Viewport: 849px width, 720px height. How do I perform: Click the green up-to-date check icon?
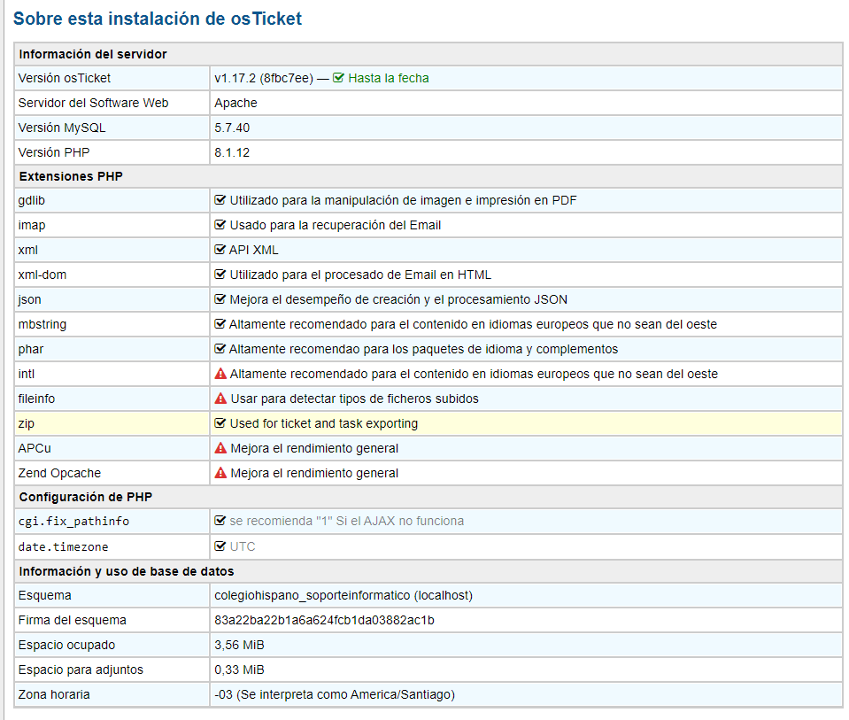click(338, 78)
